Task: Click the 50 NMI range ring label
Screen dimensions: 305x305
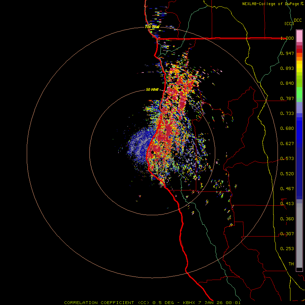Action: coord(152,90)
